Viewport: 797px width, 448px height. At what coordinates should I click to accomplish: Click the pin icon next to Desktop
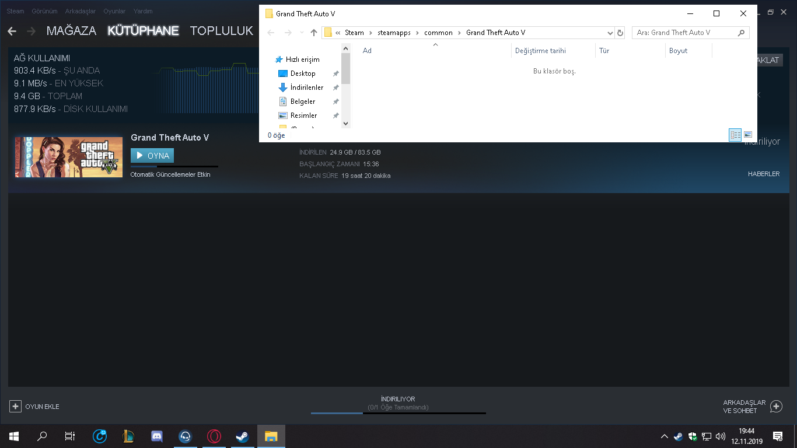coord(335,73)
